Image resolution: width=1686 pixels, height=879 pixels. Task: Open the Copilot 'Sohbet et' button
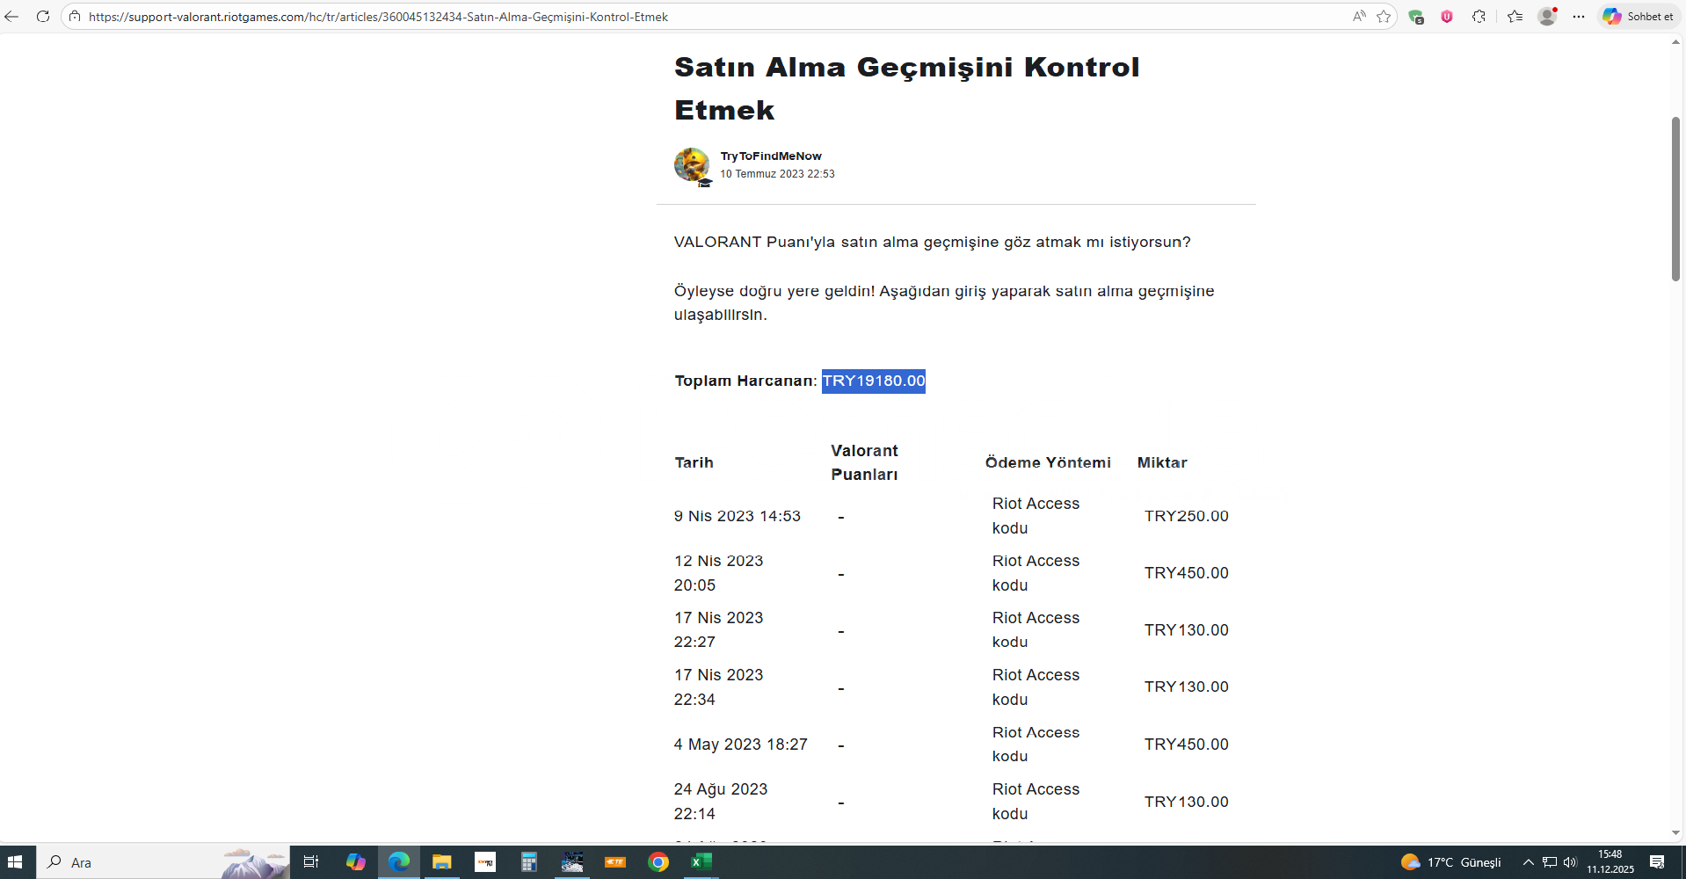click(x=1639, y=17)
